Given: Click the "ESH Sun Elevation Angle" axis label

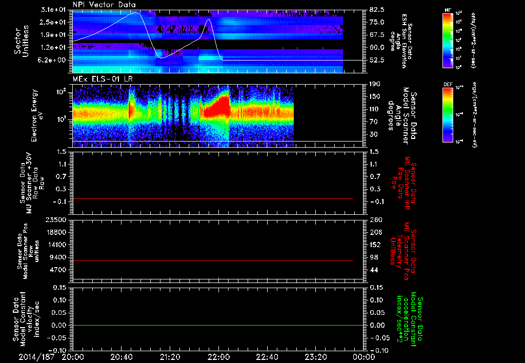Looking at the screenshot, I should [401, 41].
